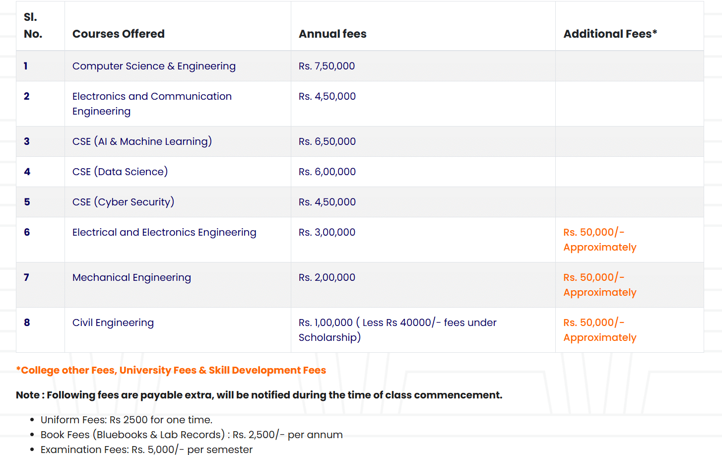
Task: Click the CSE (Data Science) course
Action: [x=120, y=172]
